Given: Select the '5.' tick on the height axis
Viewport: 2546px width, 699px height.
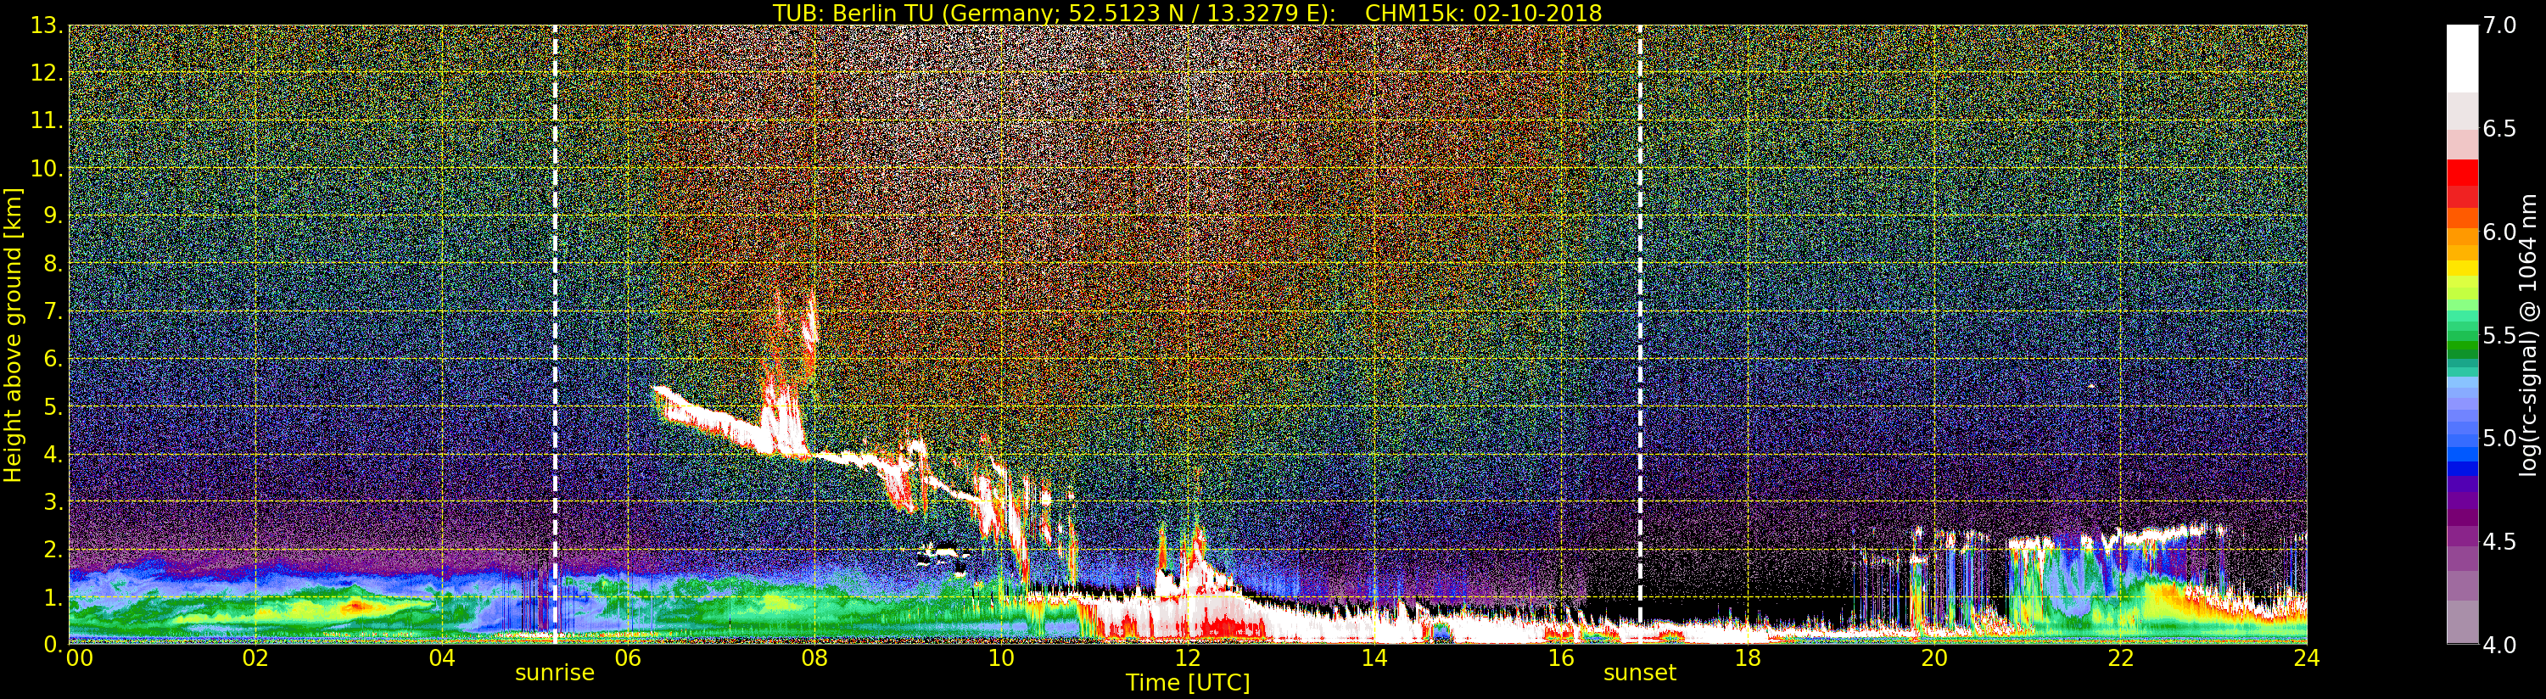Looking at the screenshot, I should (53, 406).
